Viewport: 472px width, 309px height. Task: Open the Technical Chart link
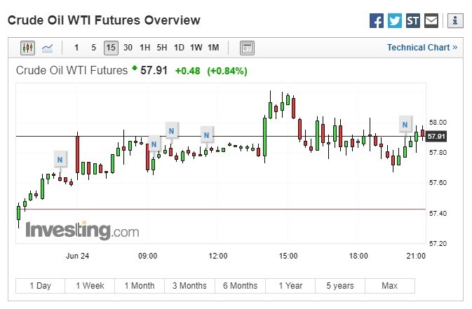click(422, 48)
